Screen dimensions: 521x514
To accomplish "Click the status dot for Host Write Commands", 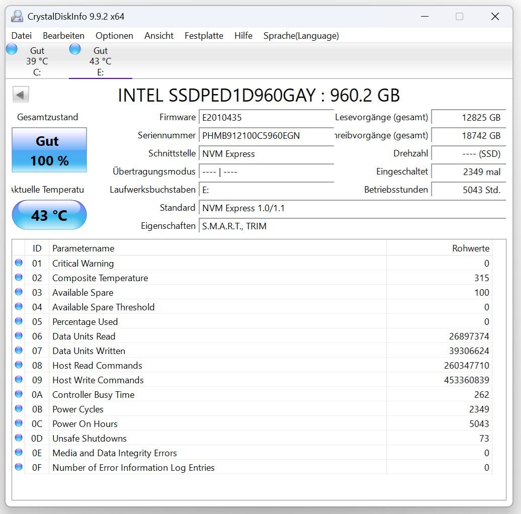I will (x=19, y=379).
